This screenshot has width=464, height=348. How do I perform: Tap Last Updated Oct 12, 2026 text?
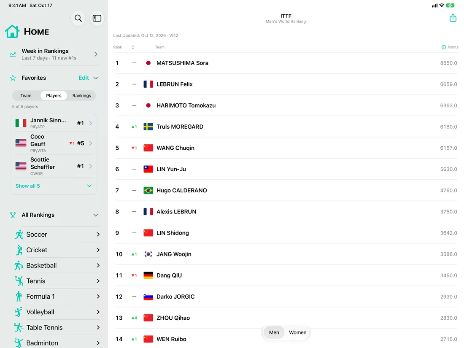146,35
